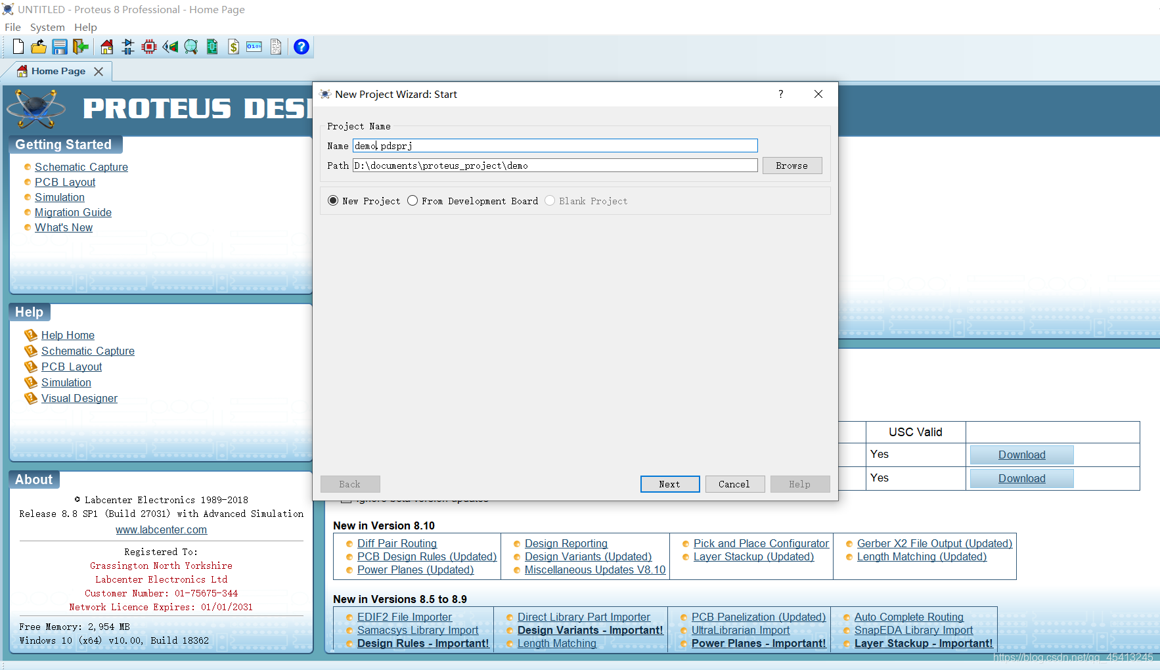Open Schematic Capture from the toolbar icon

(128, 47)
